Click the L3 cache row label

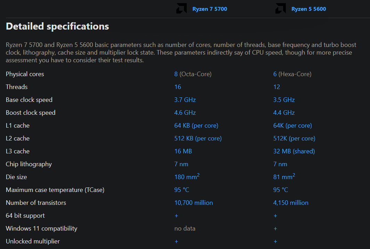pyautogui.click(x=18, y=151)
